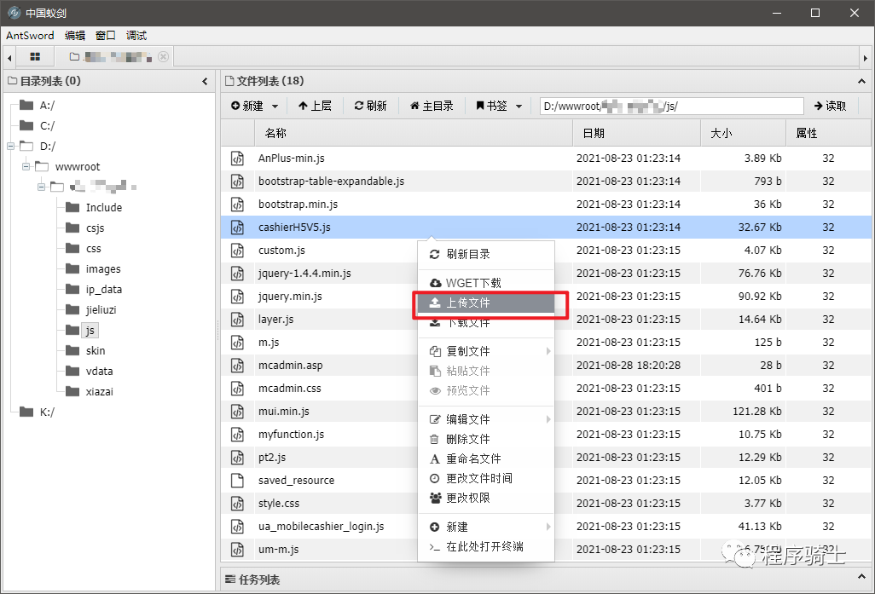Close the current connection tab

163,56
